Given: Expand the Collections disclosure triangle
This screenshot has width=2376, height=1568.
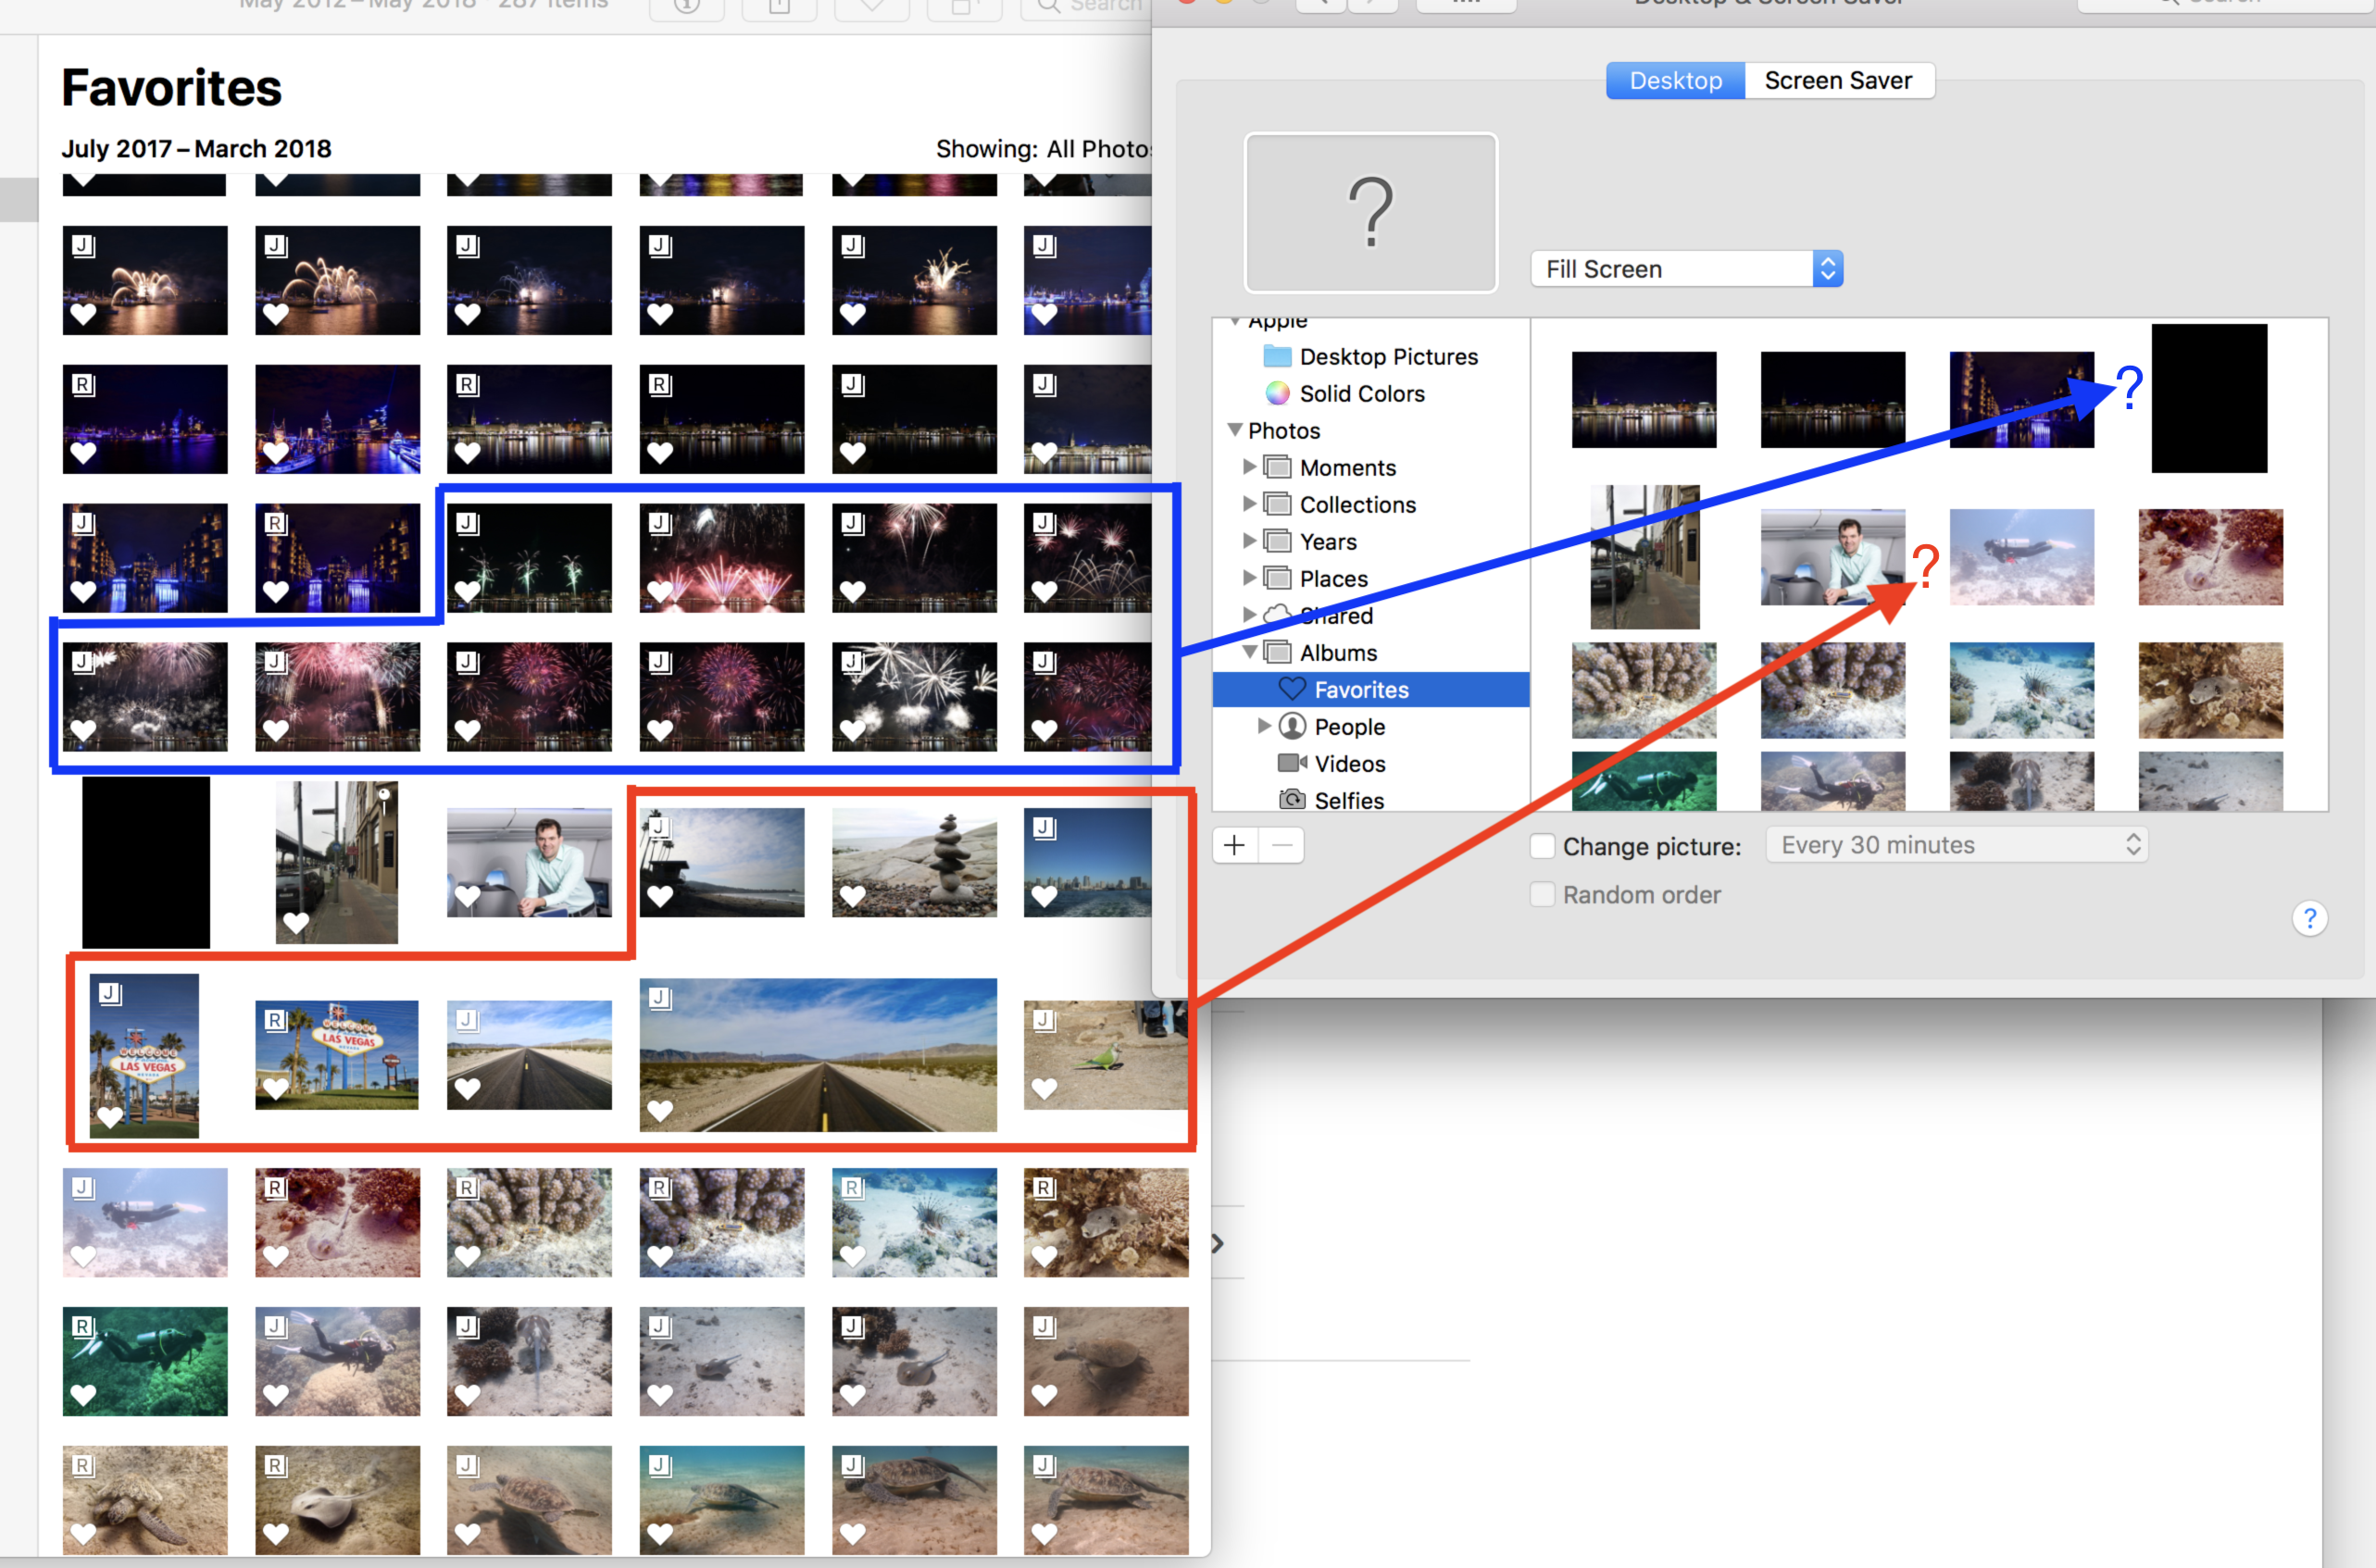Looking at the screenshot, I should [1248, 504].
